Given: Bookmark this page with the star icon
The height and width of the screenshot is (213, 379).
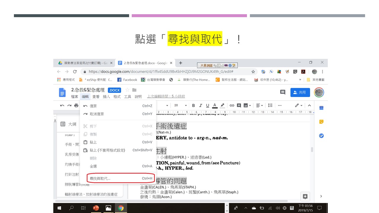Looking at the screenshot, I should point(253,72).
